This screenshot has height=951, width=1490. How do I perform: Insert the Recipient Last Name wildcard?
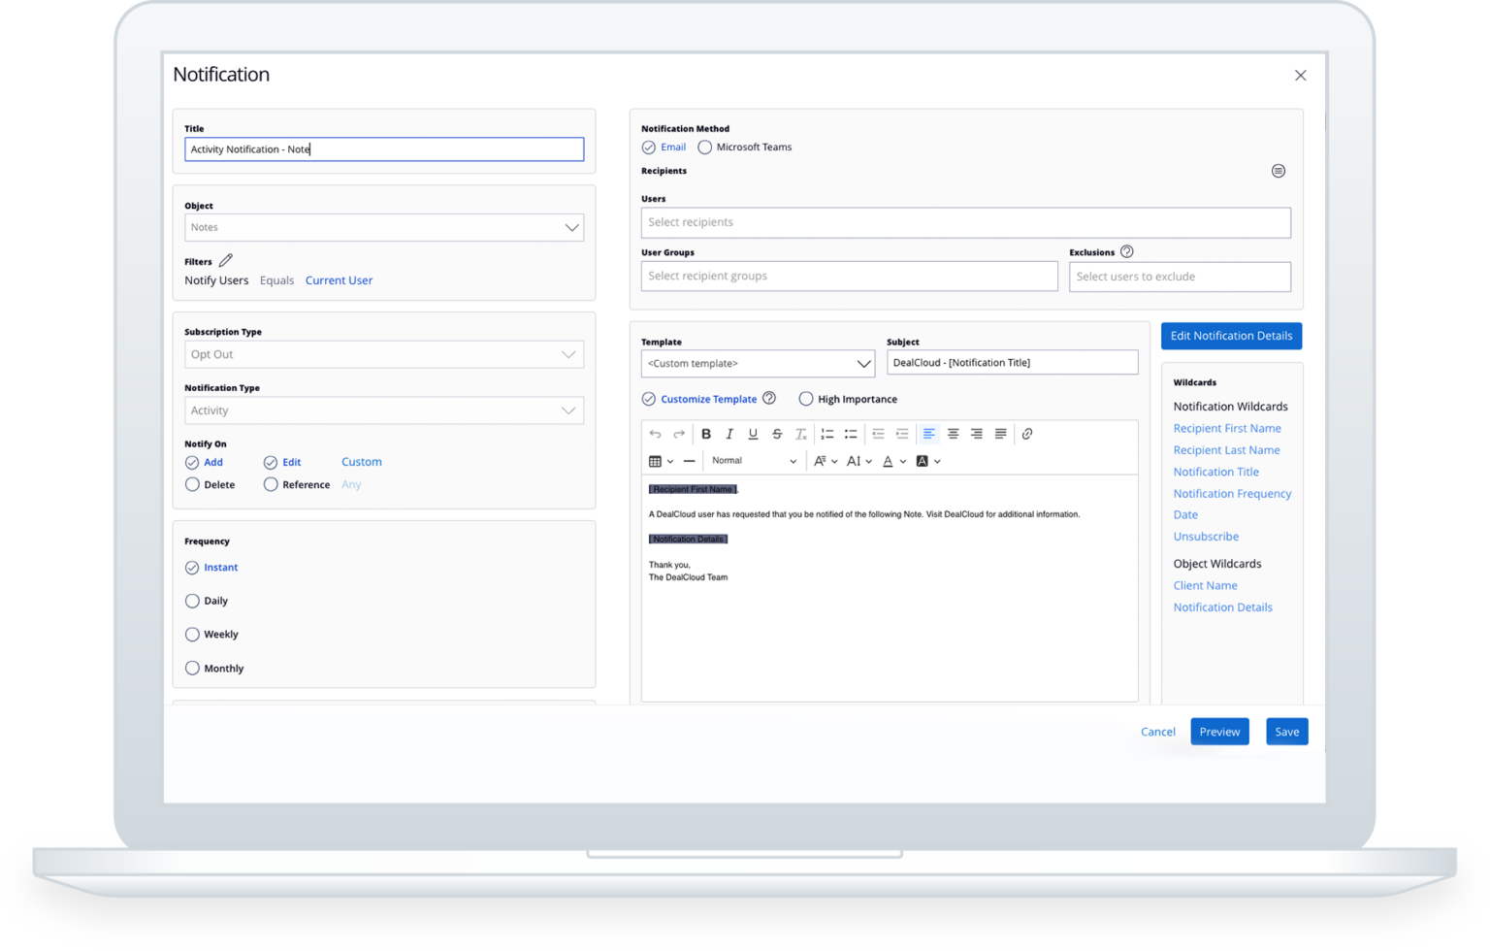[x=1226, y=449]
